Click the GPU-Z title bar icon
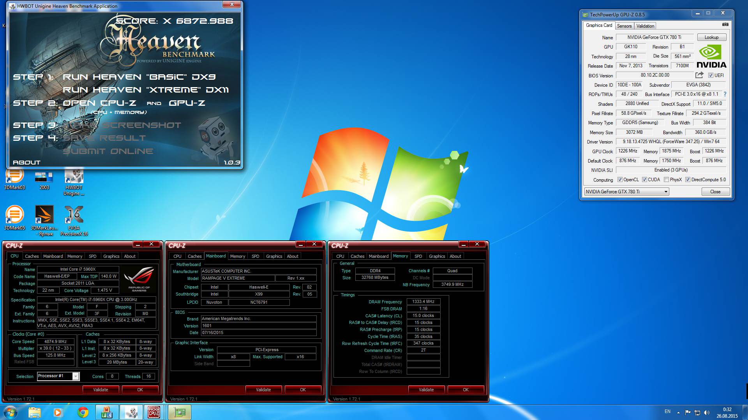This screenshot has width=748, height=420. click(x=585, y=15)
